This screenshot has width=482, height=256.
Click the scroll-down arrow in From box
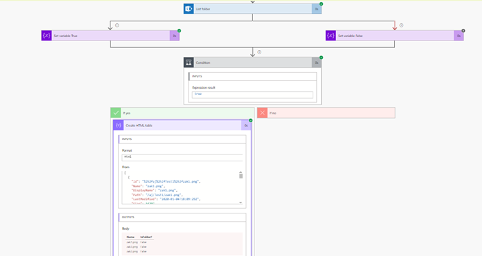pos(241,202)
